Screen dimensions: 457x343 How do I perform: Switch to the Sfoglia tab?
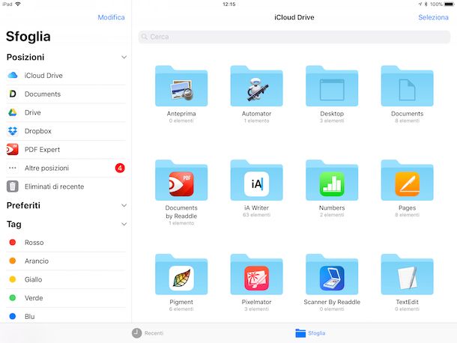[x=310, y=333]
